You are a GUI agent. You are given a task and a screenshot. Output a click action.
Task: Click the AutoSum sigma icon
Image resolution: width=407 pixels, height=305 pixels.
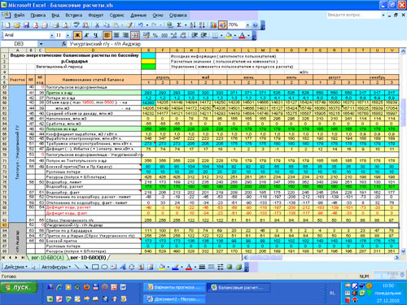click(x=179, y=25)
